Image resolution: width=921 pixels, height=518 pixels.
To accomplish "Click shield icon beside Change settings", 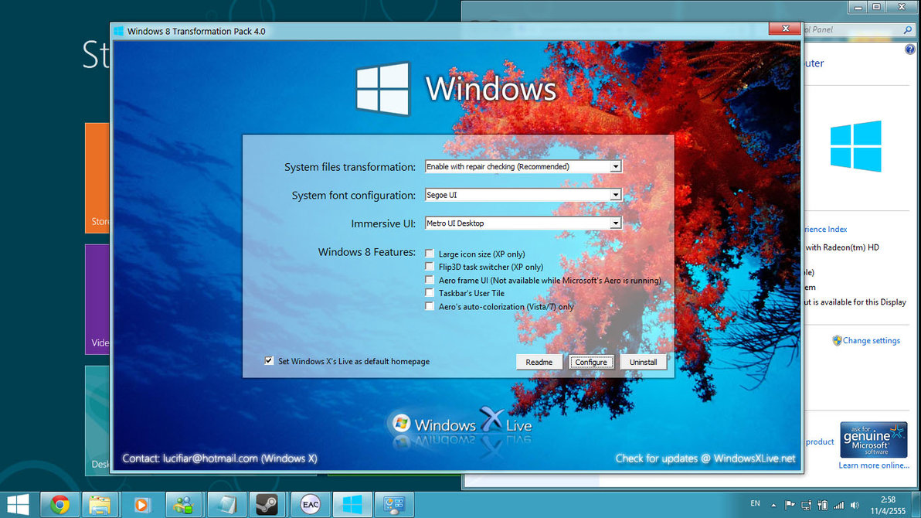I will pyautogui.click(x=837, y=340).
